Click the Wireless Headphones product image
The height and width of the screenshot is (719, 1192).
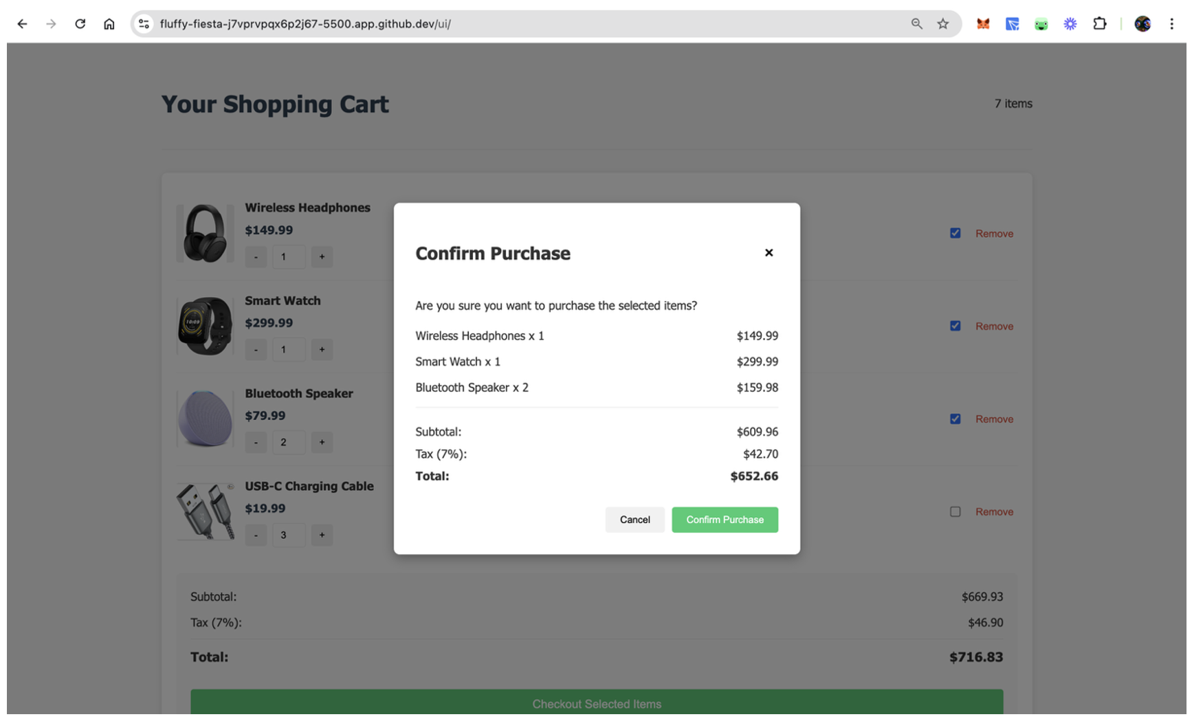point(205,233)
